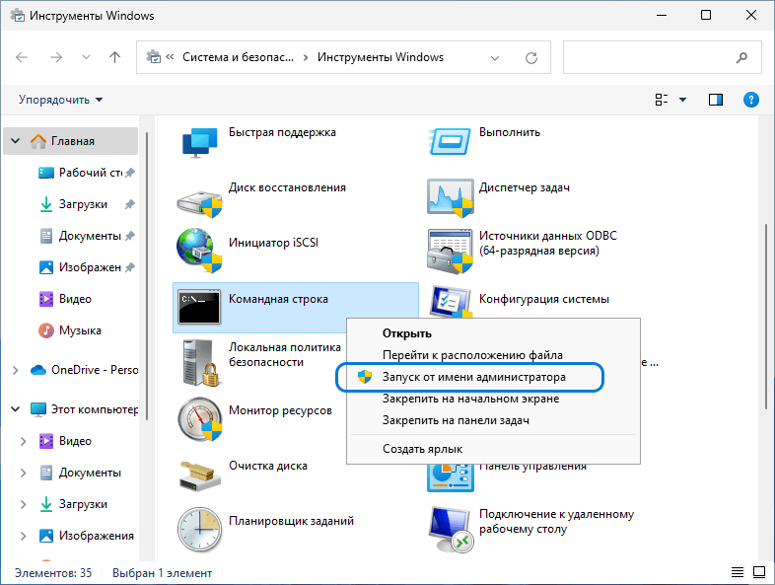Screen dimensions: 775x585
Task: Open the view options dropdown arrow
Action: click(x=682, y=100)
